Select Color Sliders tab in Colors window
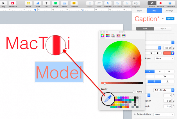177x119 pixels. click(x=108, y=36)
